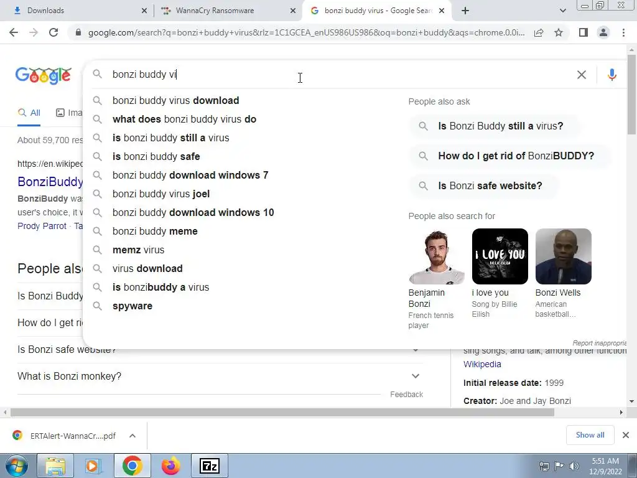Screen dimensions: 637x478
Task: Open the Chrome three-dot menu
Action: (623, 32)
